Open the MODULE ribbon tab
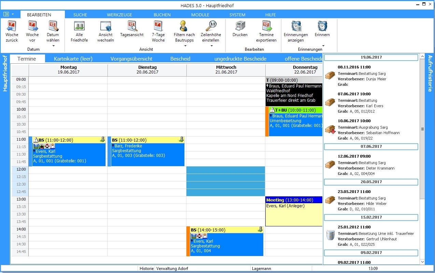The image size is (435, 273). pos(200,15)
